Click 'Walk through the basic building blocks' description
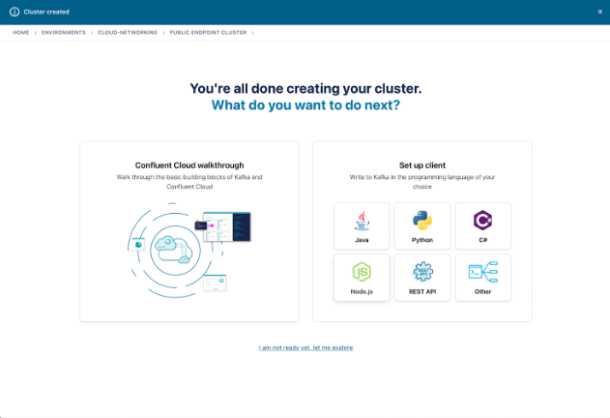The height and width of the screenshot is (418, 610). coord(189,182)
